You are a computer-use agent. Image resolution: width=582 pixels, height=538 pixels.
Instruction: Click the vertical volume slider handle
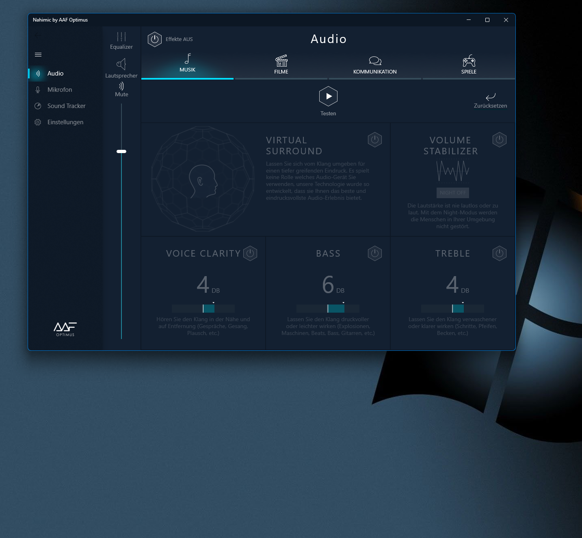[121, 151]
